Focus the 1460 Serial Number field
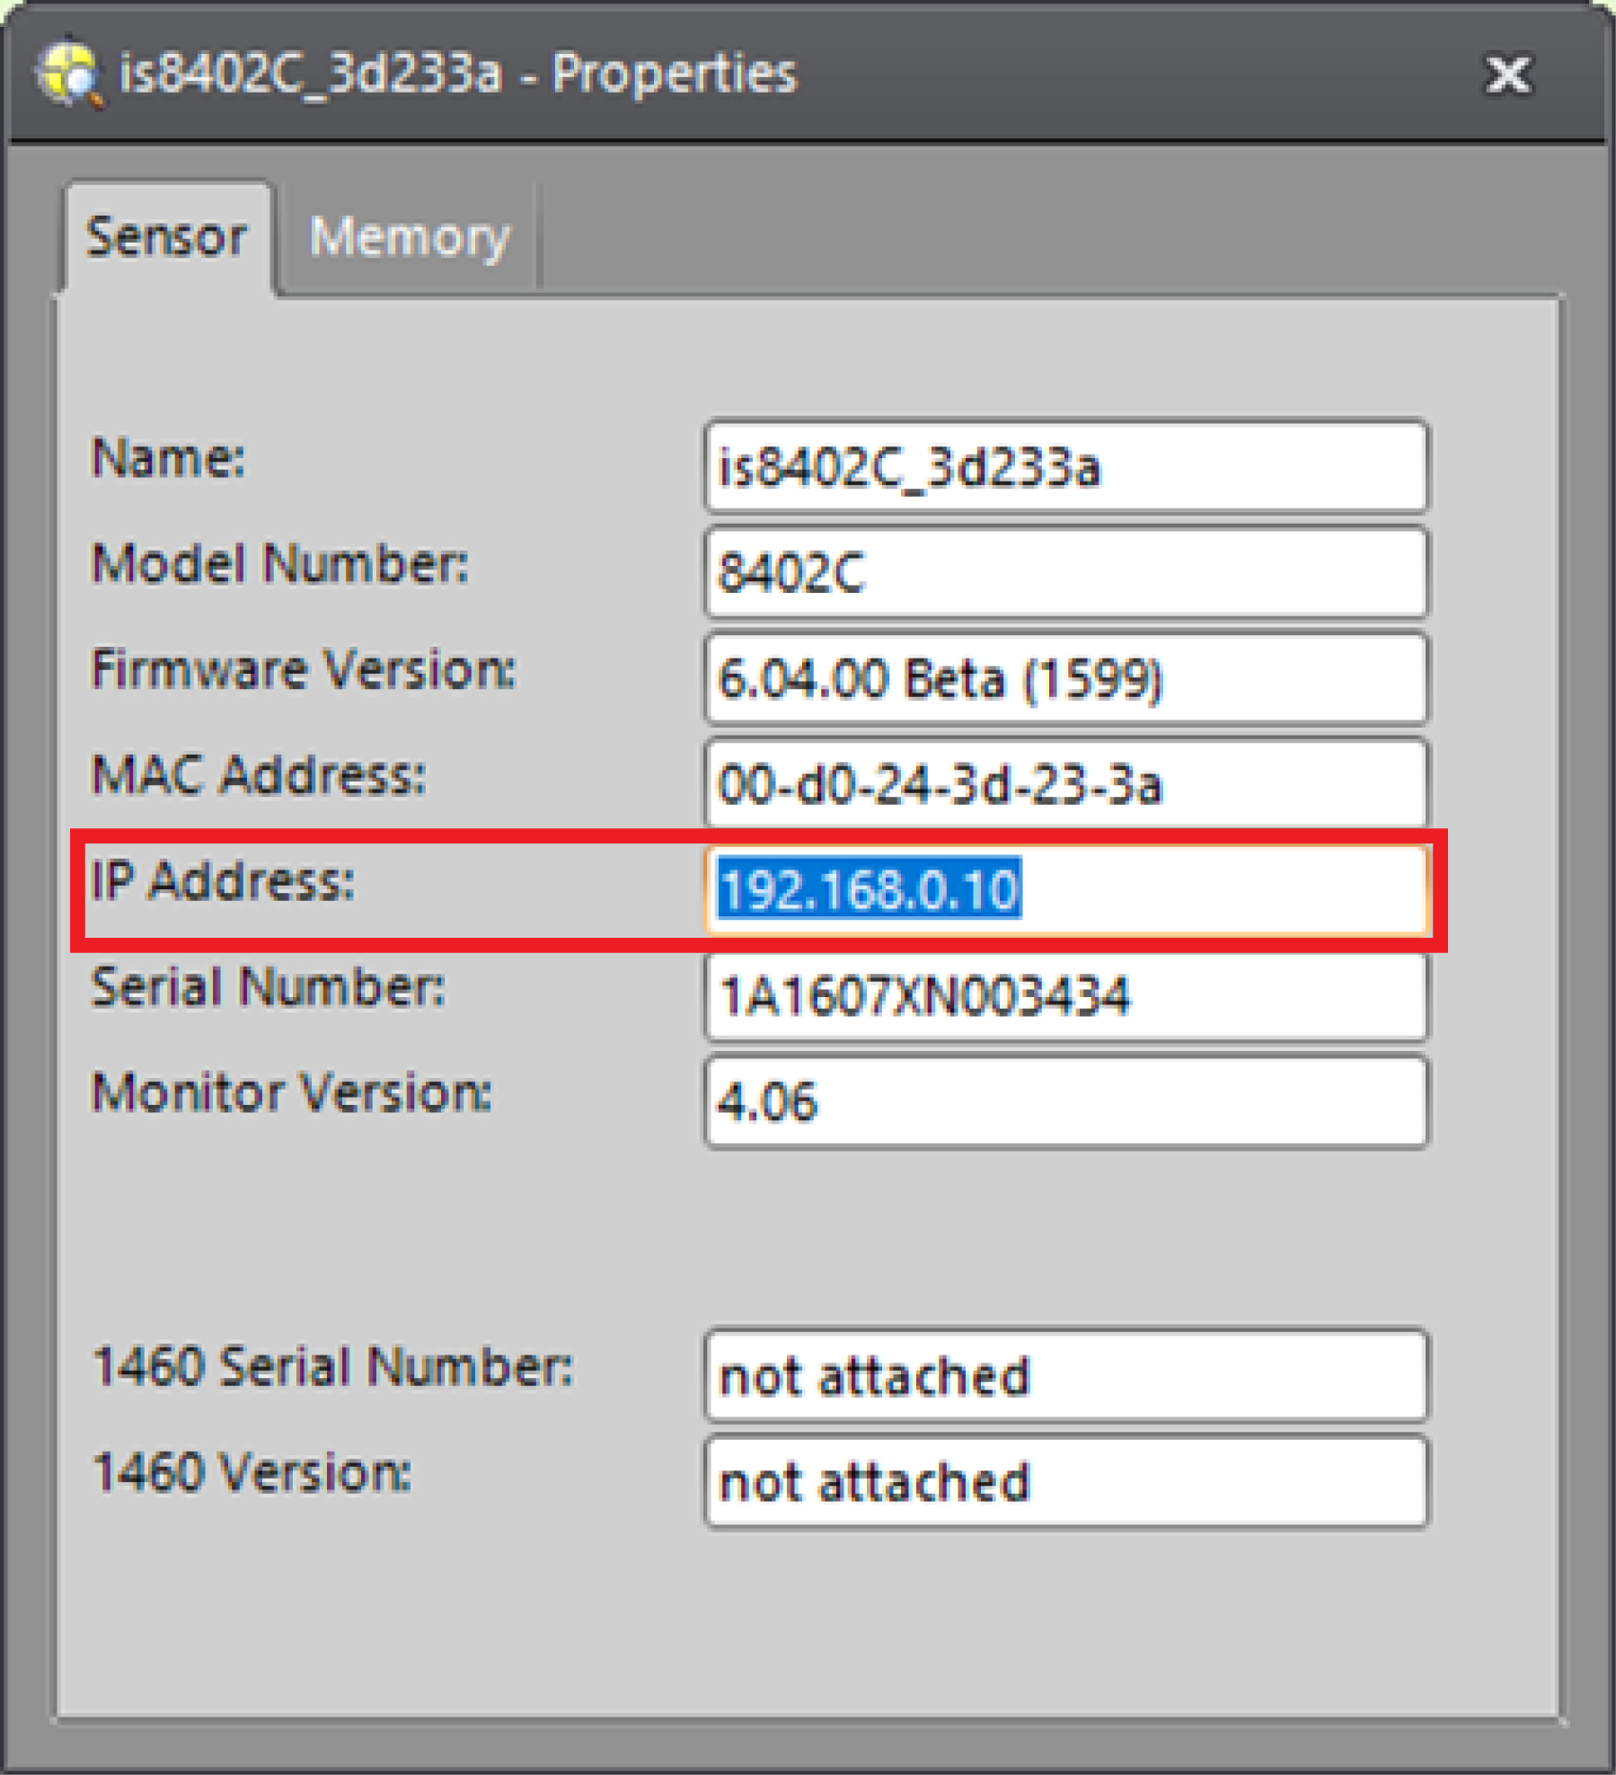The height and width of the screenshot is (1775, 1616). [1065, 1376]
